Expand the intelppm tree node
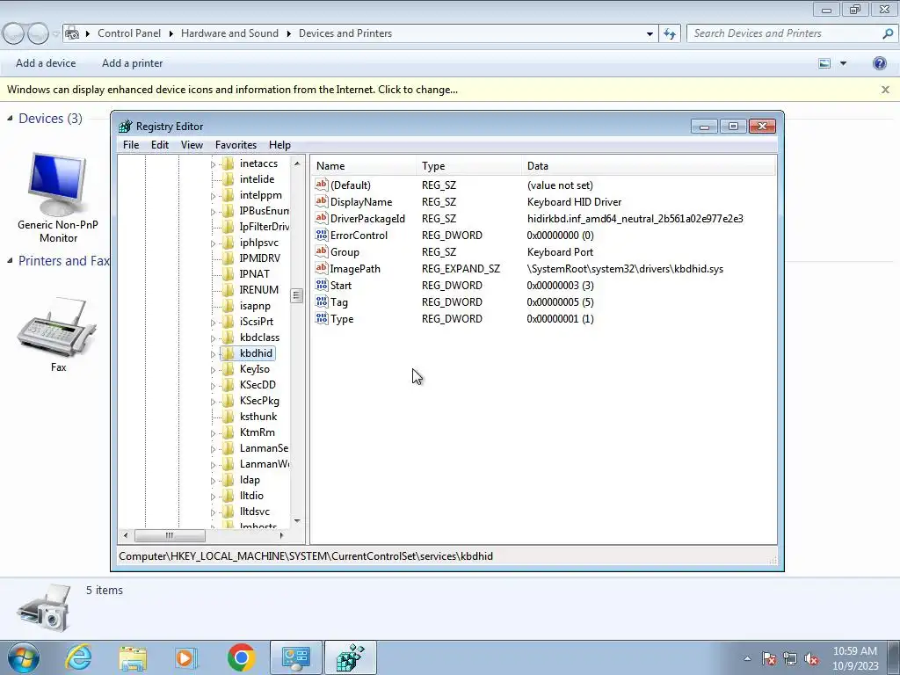This screenshot has height=675, width=900. click(213, 196)
